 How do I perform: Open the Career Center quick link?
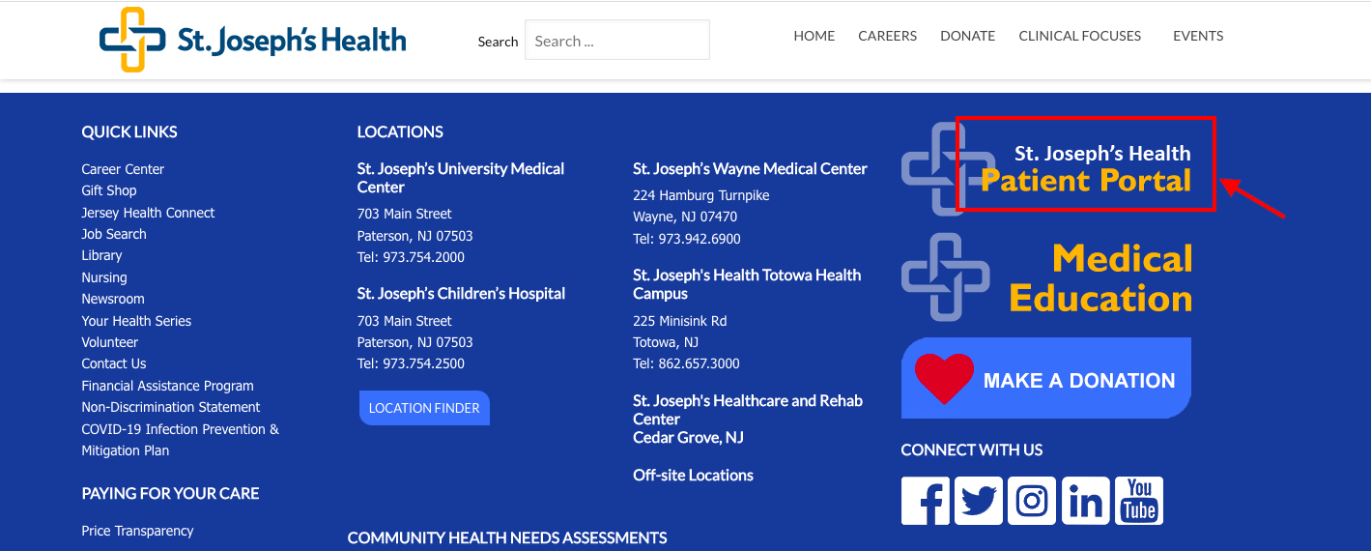[123, 169]
